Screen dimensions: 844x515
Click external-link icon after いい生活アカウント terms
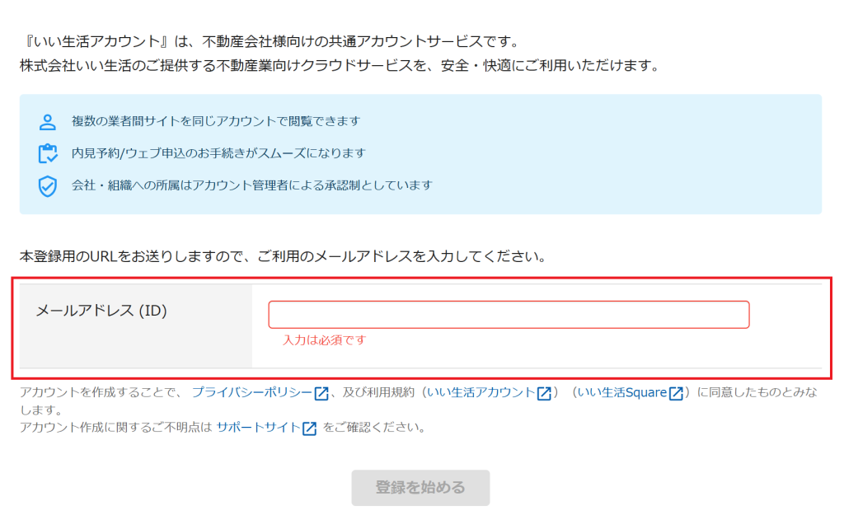(x=544, y=393)
